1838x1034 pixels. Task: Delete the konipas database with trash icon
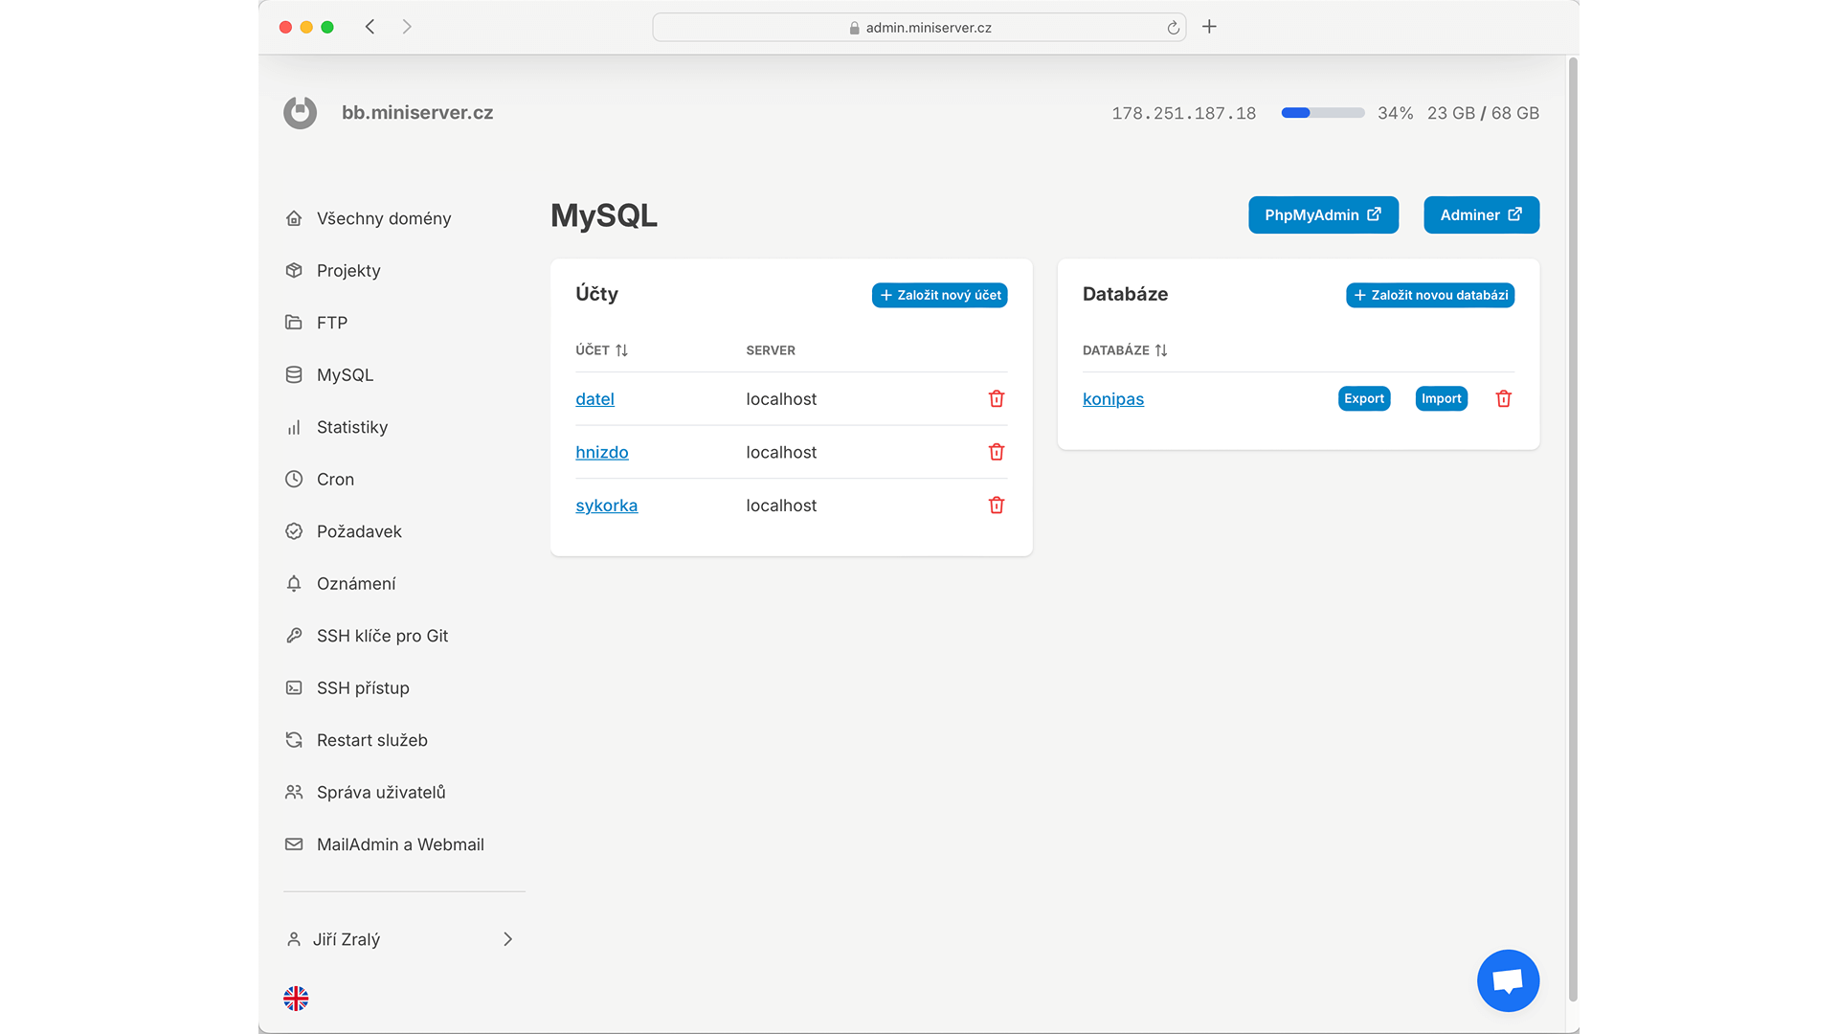[1504, 398]
